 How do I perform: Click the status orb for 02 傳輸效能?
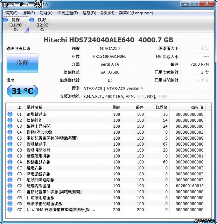point(10,120)
